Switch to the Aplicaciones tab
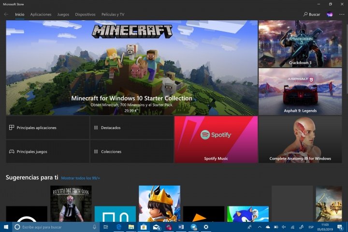This screenshot has width=348, height=232. [41, 14]
